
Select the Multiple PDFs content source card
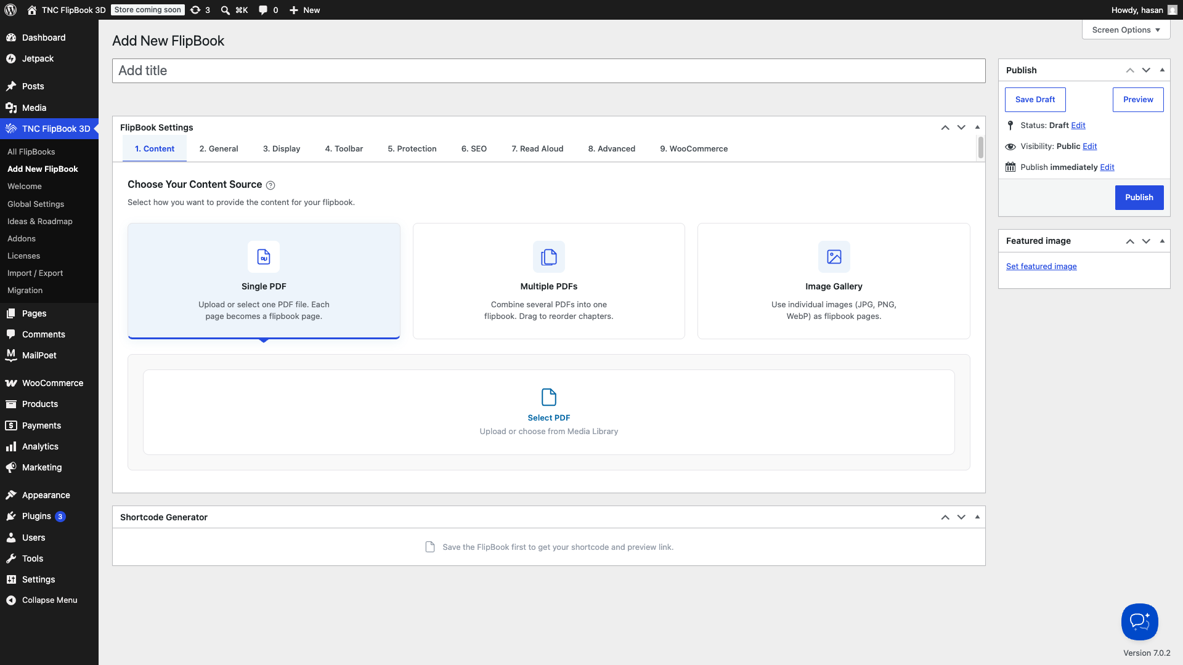point(549,281)
